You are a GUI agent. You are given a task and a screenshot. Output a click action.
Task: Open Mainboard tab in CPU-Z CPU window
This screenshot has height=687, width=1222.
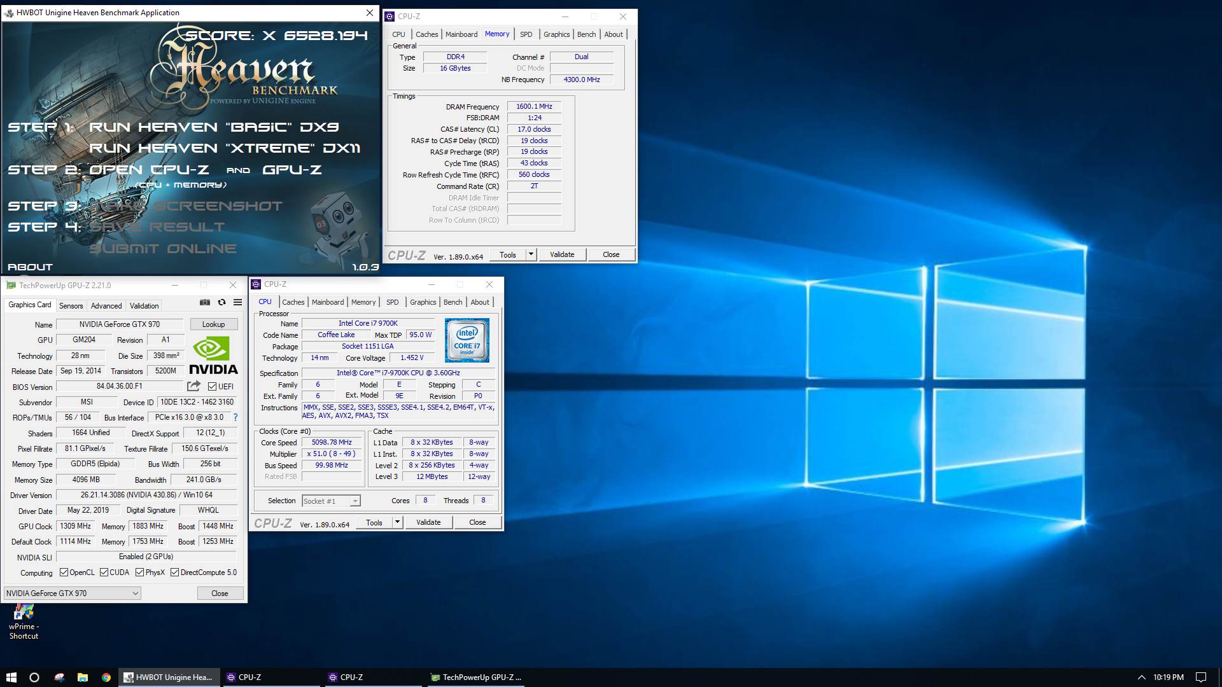click(x=328, y=302)
